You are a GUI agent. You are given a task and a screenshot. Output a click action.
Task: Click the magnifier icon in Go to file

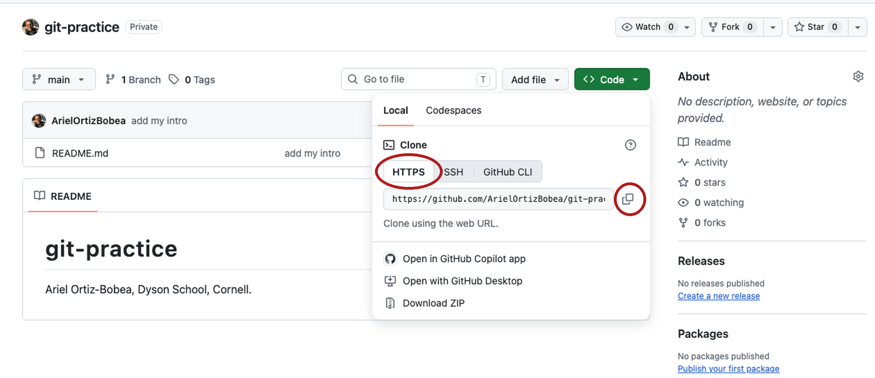point(353,79)
